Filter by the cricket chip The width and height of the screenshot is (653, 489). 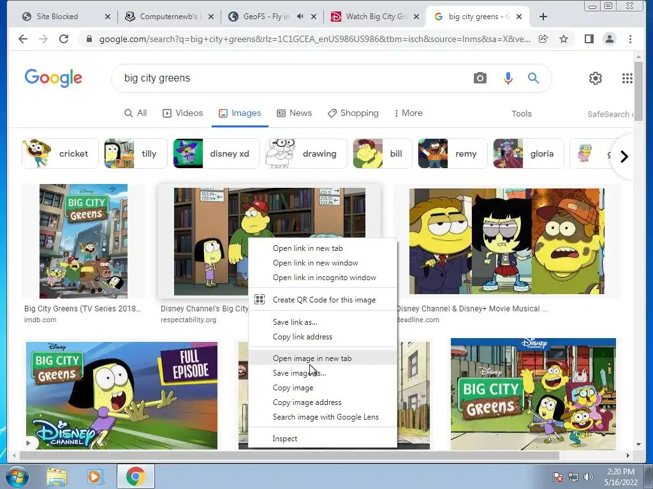click(x=60, y=153)
